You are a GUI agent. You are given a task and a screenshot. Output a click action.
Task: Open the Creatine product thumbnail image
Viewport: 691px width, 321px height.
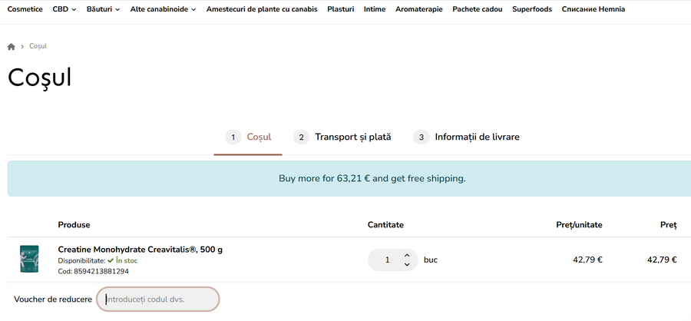(x=29, y=260)
